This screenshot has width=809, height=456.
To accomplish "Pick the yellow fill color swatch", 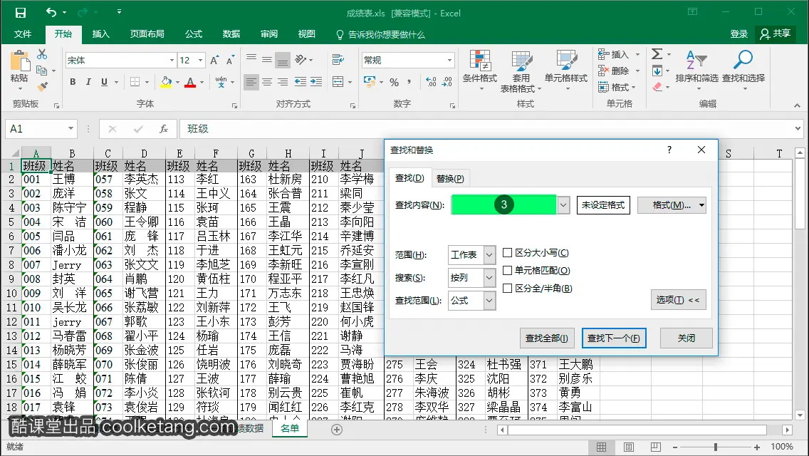I will pos(166,82).
